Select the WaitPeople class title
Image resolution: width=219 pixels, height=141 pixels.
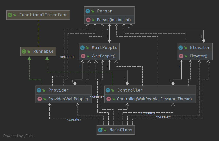[x=105, y=48]
